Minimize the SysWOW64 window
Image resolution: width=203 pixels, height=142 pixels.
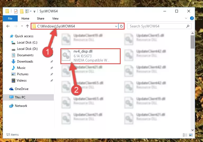point(165,11)
